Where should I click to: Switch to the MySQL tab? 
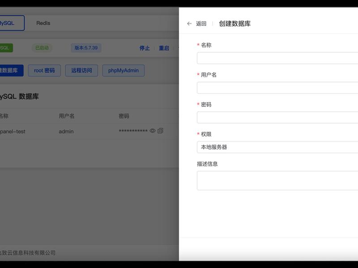coord(12,23)
